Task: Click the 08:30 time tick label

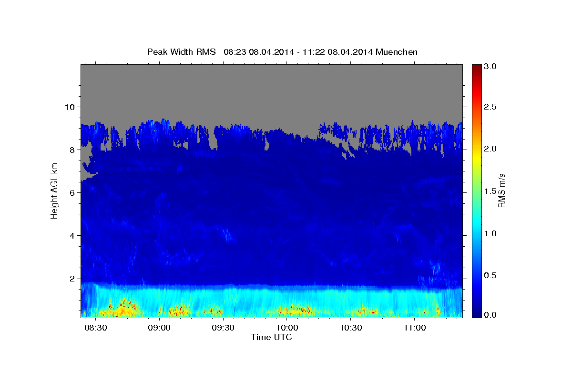Action: pyautogui.click(x=96, y=328)
